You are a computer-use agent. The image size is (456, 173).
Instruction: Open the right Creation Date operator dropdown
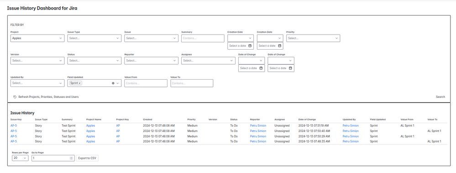270,38
